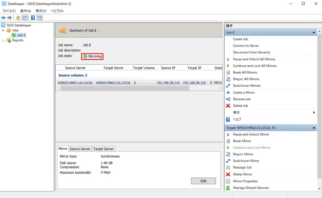
Task: Click the ヘルプ question mark icon
Action: click(228, 120)
